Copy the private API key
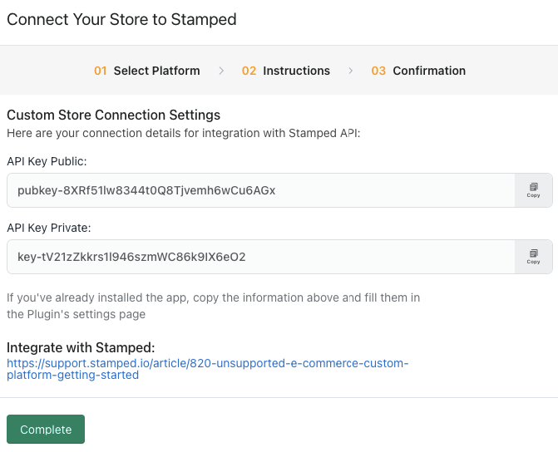Screen dimensions: 558x452 (534, 257)
